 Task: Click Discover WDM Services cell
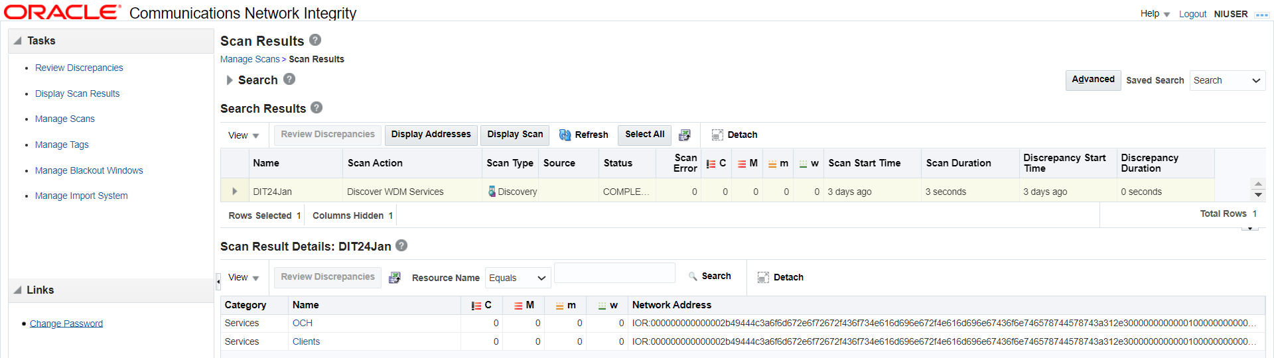(x=412, y=192)
